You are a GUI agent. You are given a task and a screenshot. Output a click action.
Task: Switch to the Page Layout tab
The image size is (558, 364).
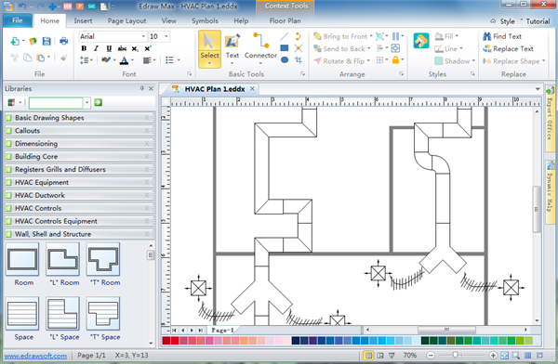click(126, 21)
